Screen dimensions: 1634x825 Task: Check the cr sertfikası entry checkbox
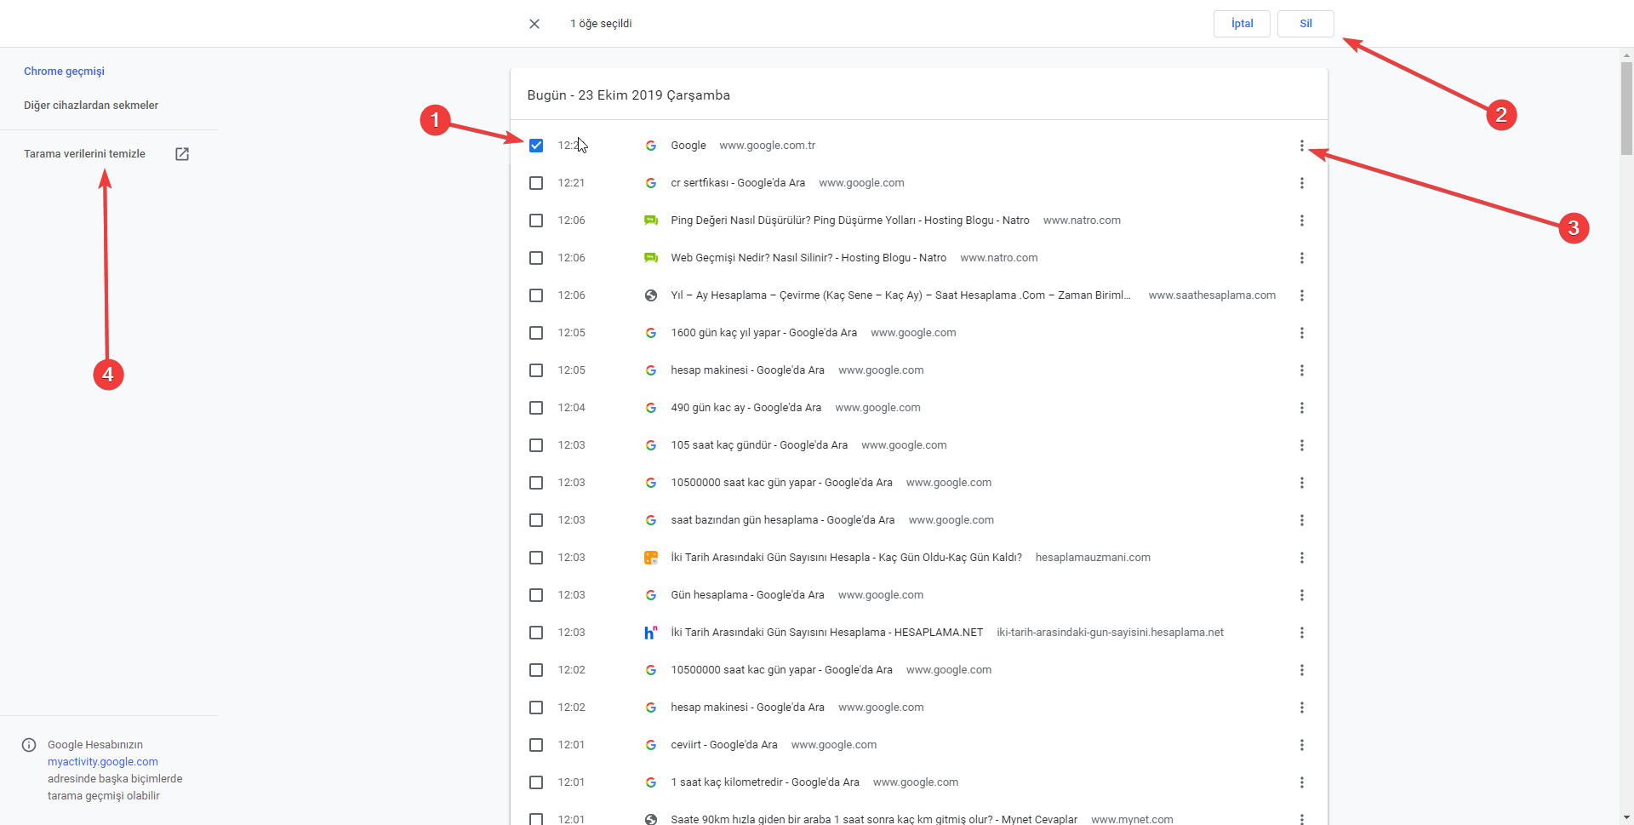536,183
